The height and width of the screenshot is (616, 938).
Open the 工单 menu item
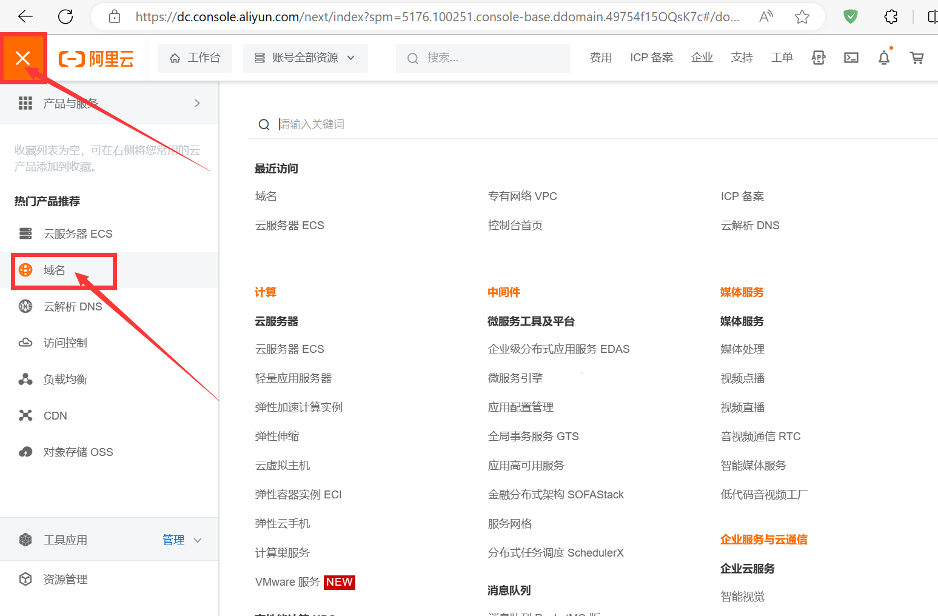click(782, 58)
